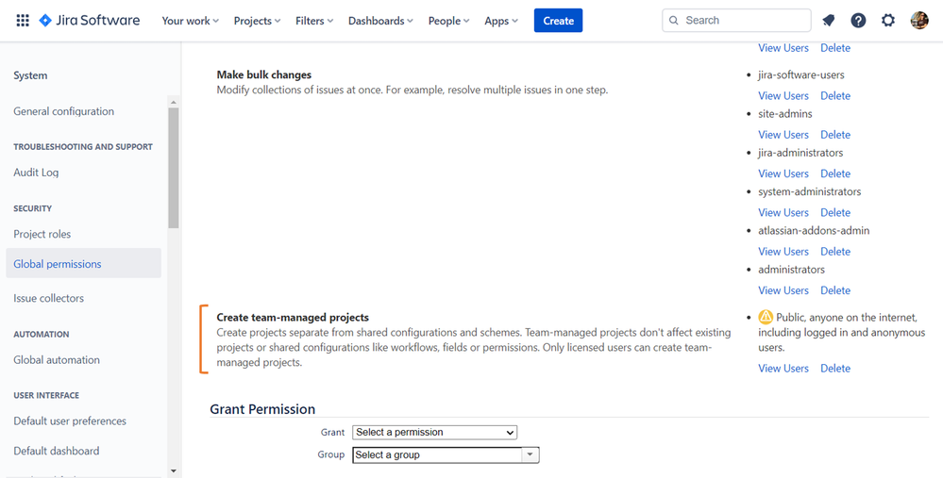Screen dimensions: 943x478
Task: Expand the Projects menu
Action: 257,21
